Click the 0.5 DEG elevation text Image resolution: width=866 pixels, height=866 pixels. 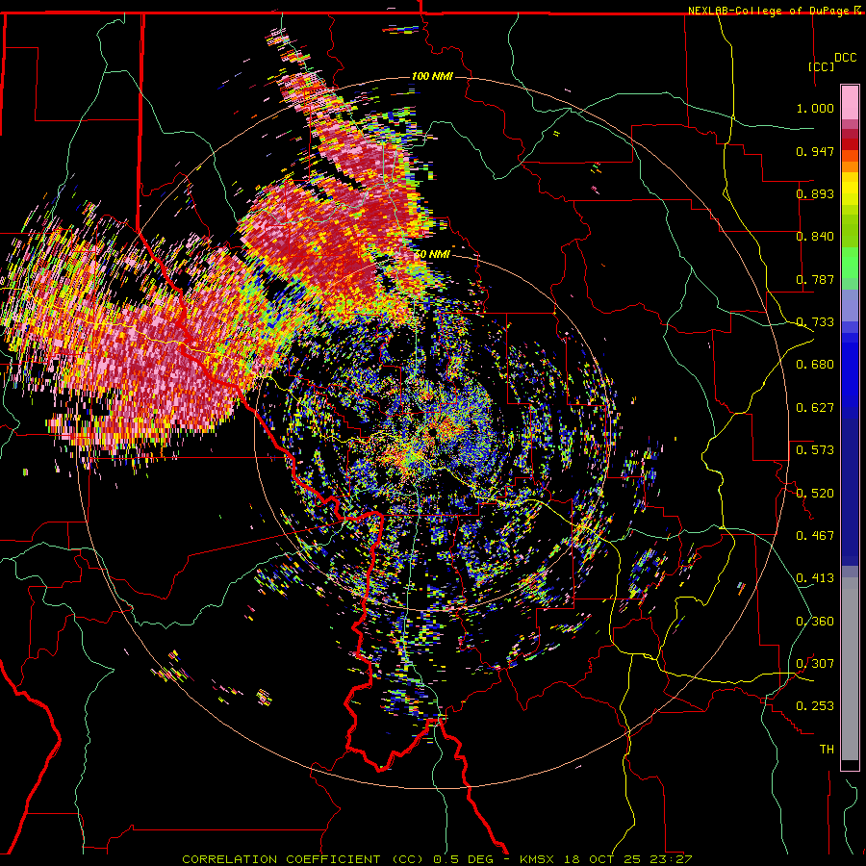462,859
